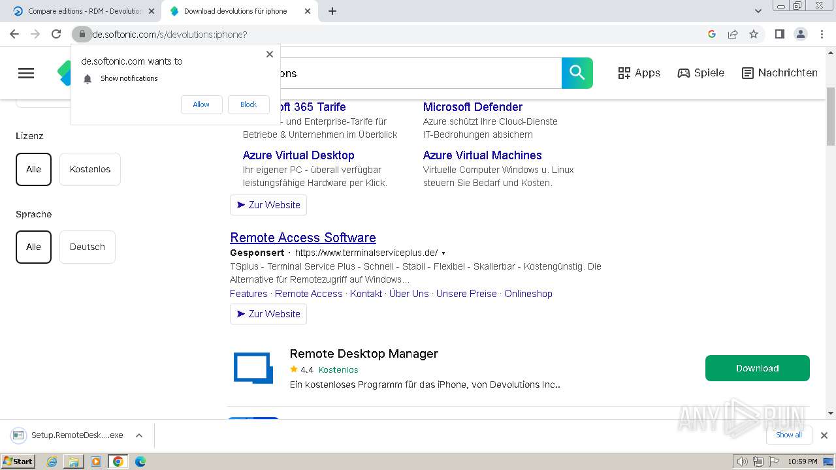Select the Deutsch language filter
This screenshot has width=836, height=470.
88,247
